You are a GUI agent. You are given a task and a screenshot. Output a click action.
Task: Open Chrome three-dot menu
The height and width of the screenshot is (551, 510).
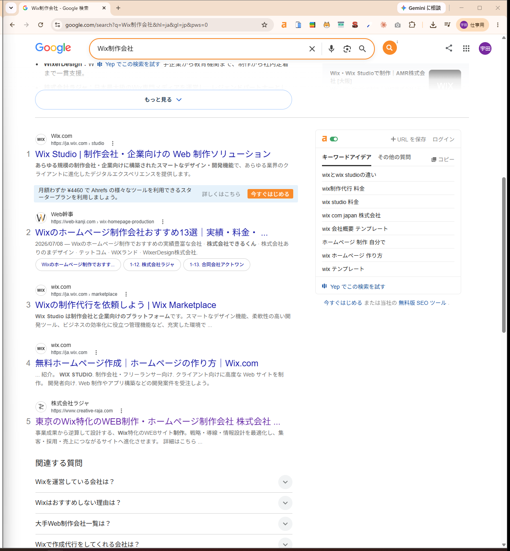coord(498,25)
